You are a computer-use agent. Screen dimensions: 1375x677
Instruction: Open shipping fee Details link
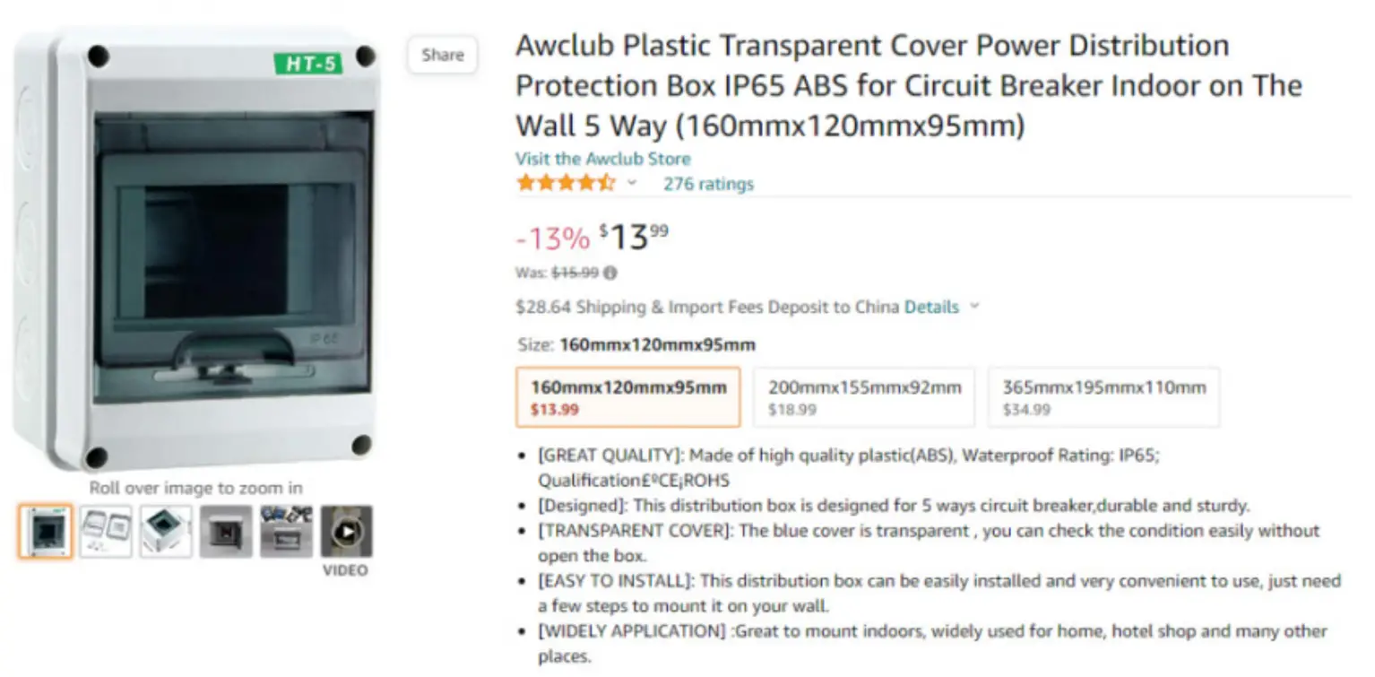click(931, 307)
